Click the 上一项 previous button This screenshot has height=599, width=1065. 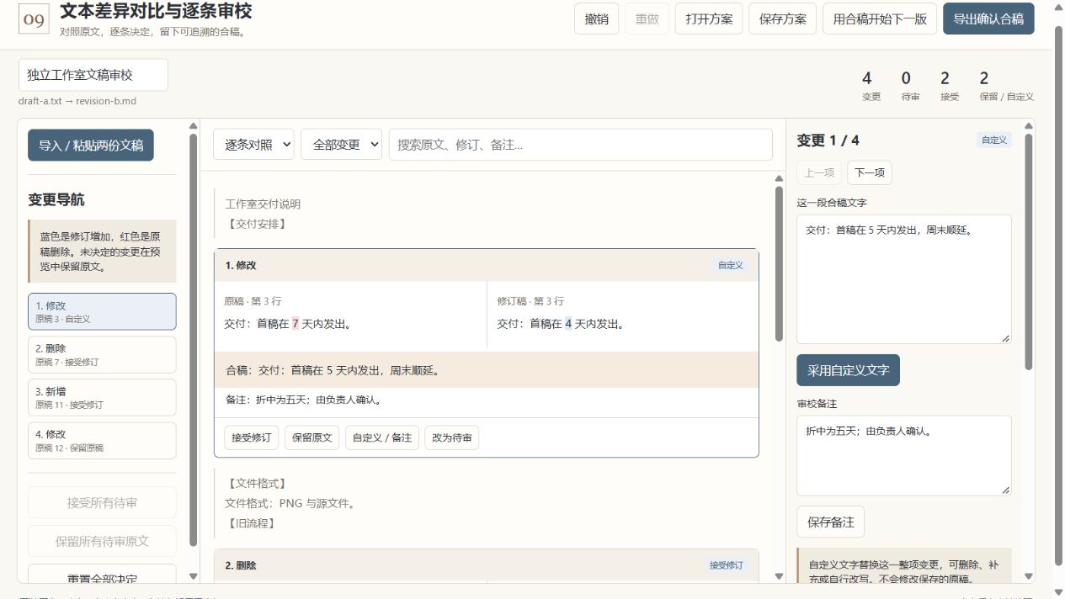pos(819,172)
